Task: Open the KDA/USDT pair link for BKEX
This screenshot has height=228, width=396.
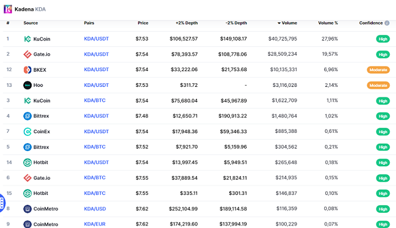Action: [x=96, y=70]
